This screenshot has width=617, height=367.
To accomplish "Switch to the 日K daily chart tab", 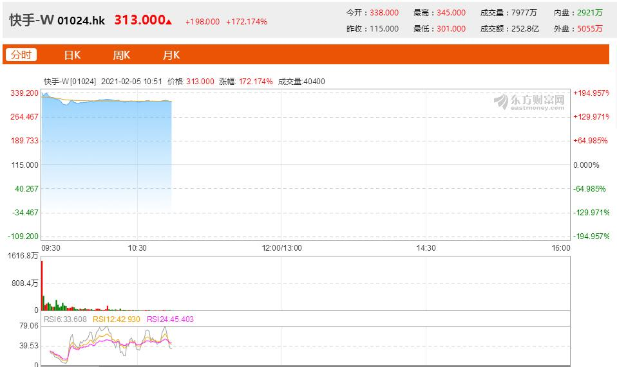I will pos(72,55).
